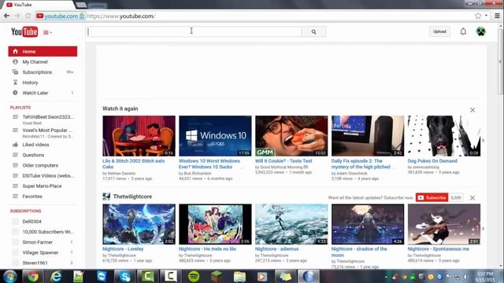Open Dog Pukes On Demand title link
This screenshot has height=283, width=504.
tap(432, 160)
